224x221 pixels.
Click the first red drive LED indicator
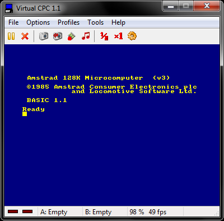point(13,211)
